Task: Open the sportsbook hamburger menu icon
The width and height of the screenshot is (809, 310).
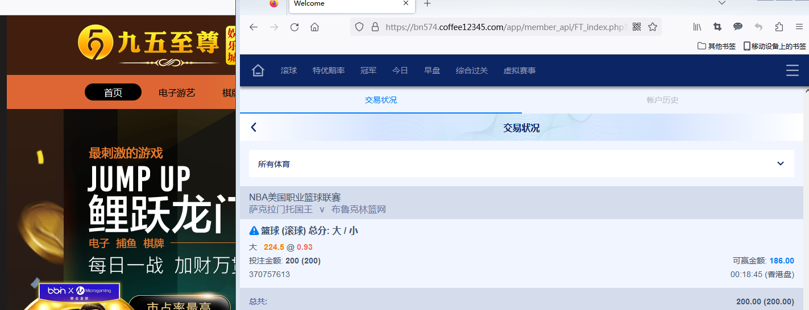Action: (x=792, y=70)
